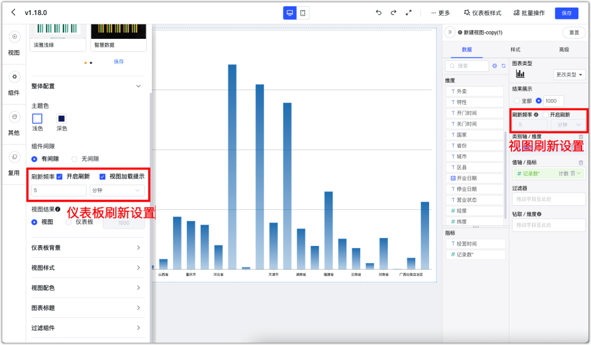Select the 有间隙 radio option

(35, 159)
